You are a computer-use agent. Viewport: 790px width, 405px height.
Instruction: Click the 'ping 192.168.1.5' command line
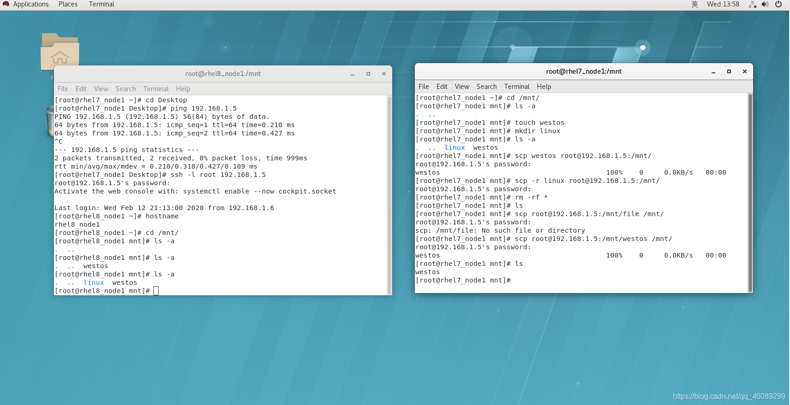[146, 108]
